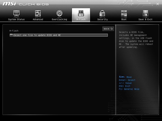Switch to the Boot tab label
The height and width of the screenshot is (121, 162).
pos(124,19)
